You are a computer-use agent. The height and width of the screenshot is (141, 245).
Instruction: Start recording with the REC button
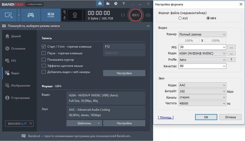[135, 15]
